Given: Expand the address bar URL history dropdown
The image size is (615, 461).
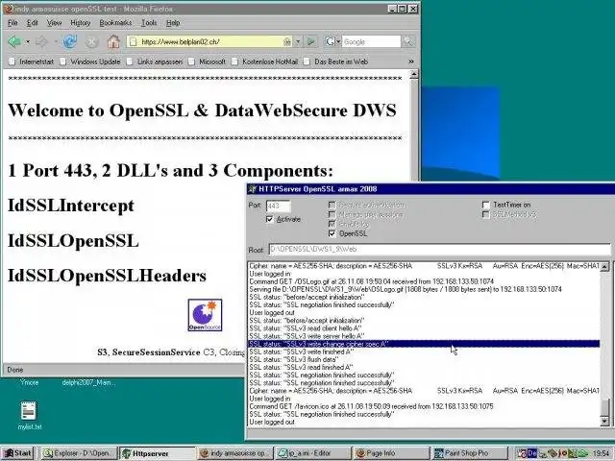Looking at the screenshot, I should point(298,41).
